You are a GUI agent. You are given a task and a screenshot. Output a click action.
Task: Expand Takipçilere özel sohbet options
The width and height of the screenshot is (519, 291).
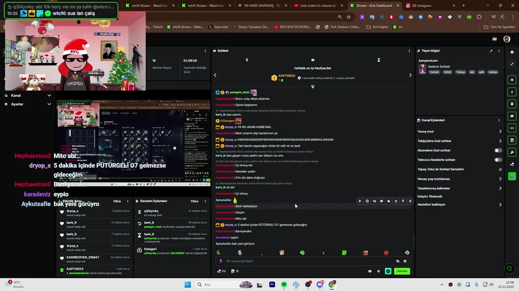[x=500, y=141]
